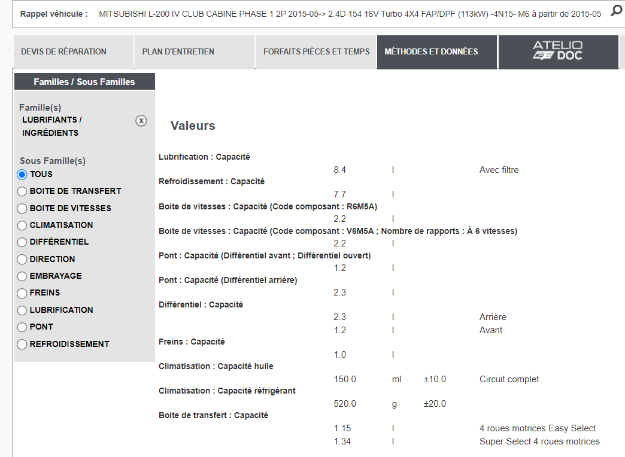
Task: Click the gearbox capacity title for V6M5A
Action: click(x=338, y=231)
